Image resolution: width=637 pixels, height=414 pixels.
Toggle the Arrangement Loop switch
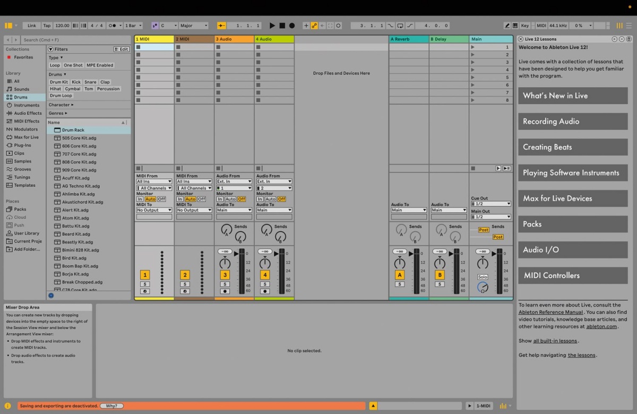tap(400, 25)
